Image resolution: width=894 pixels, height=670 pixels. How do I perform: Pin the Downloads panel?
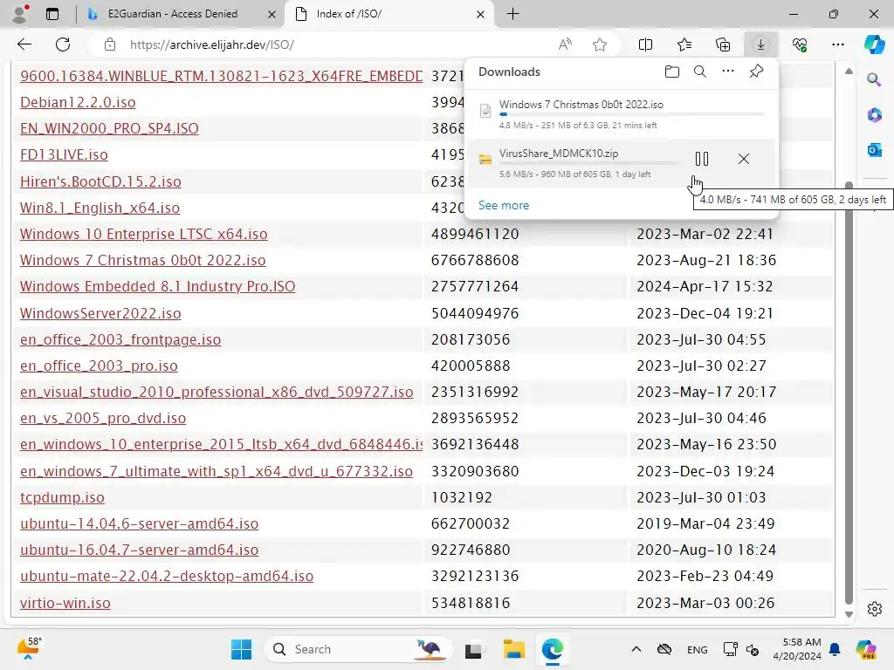[757, 72]
